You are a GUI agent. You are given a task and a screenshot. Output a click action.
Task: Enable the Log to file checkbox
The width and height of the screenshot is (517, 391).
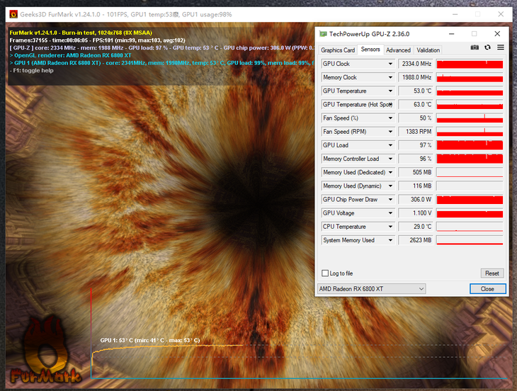pos(325,273)
